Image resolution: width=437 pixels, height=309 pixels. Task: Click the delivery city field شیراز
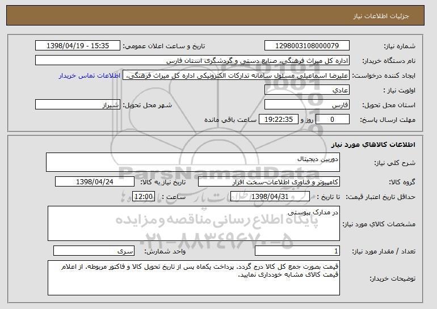coord(78,105)
